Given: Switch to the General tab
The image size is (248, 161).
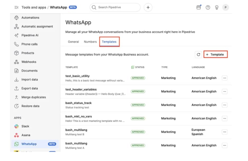Looking at the screenshot, I should (x=73, y=42).
